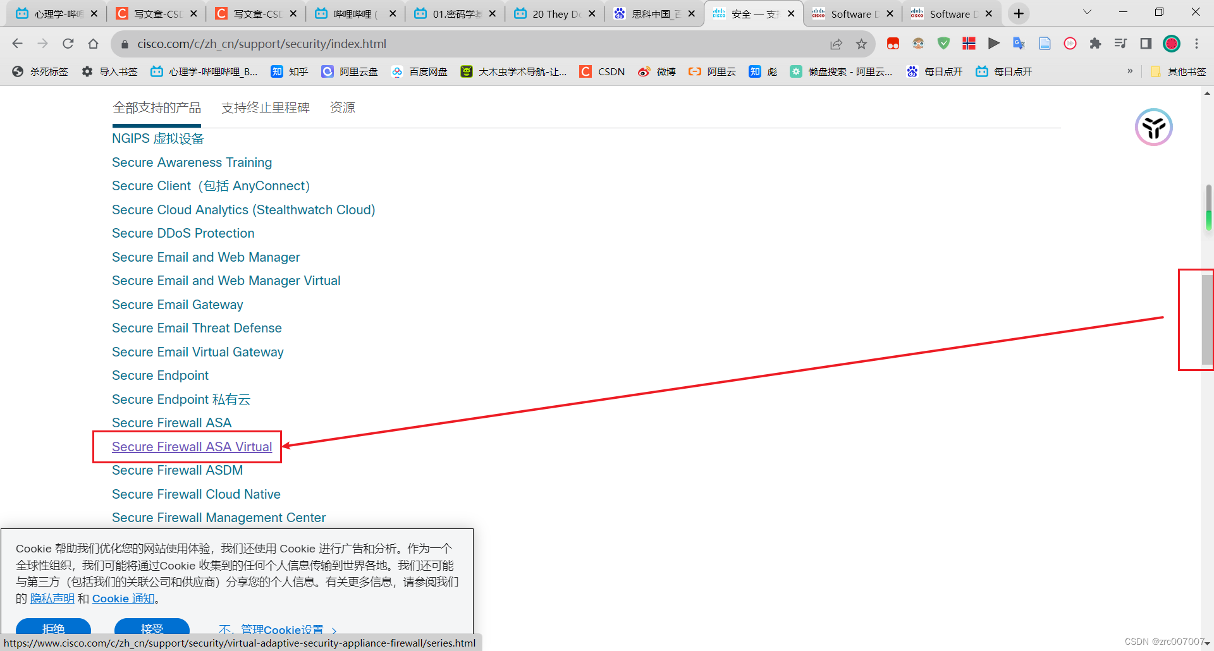Open the Chrome profile avatar
1214x651 pixels.
coord(1172,44)
